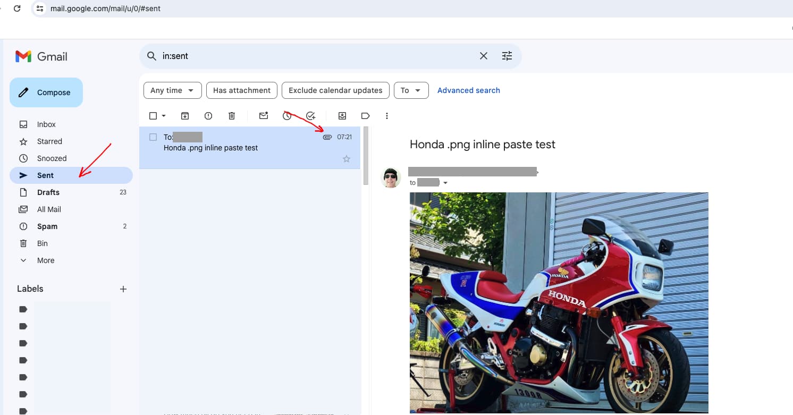Tick the checkbox of the Honda email
Viewport: 793px width, 415px height.
coord(153,137)
